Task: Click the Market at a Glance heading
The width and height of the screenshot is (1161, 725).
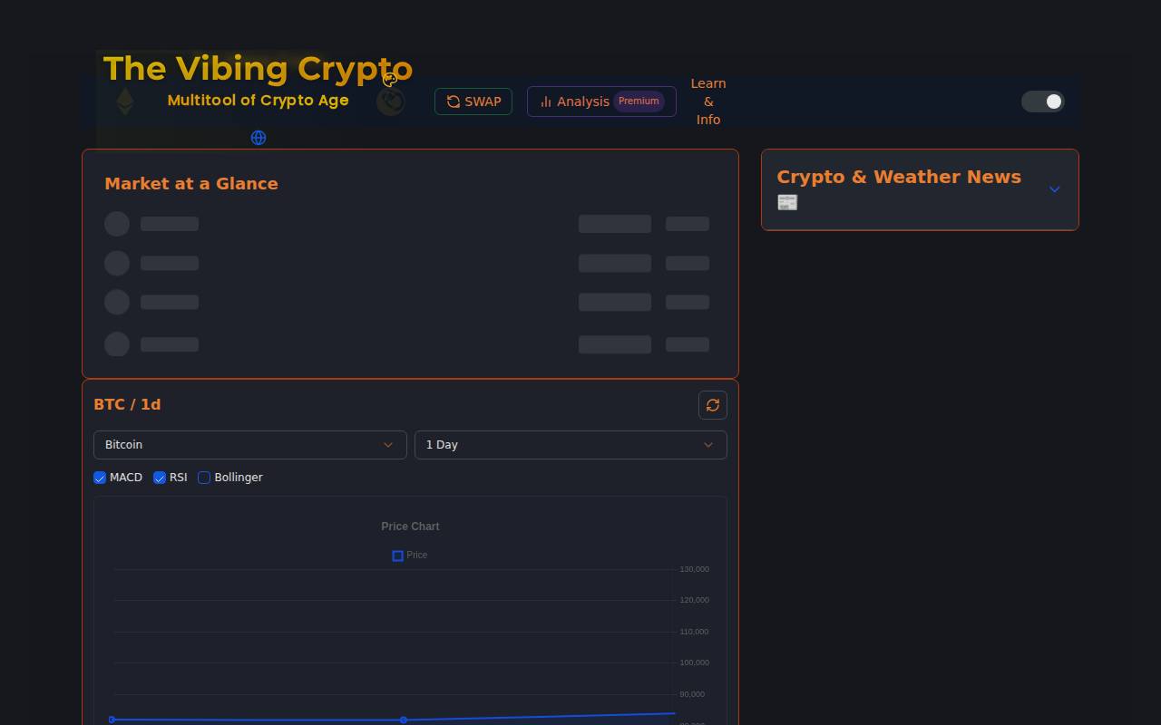Action: [191, 184]
